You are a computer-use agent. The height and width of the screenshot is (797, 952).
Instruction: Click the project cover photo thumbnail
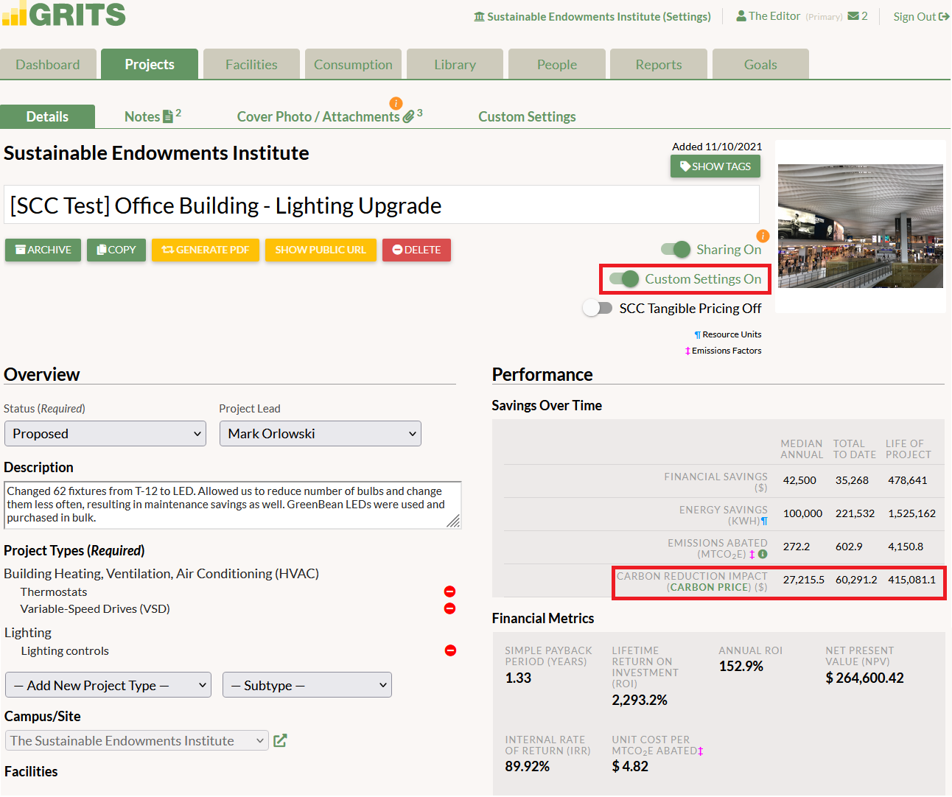tap(861, 226)
